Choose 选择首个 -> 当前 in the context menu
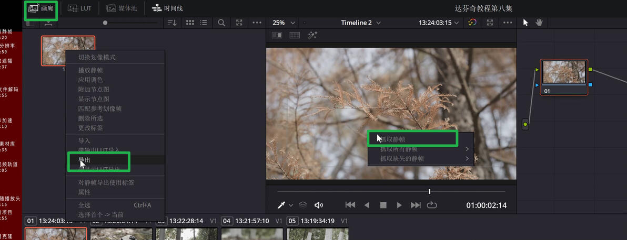Image resolution: width=627 pixels, height=240 pixels. pos(101,214)
